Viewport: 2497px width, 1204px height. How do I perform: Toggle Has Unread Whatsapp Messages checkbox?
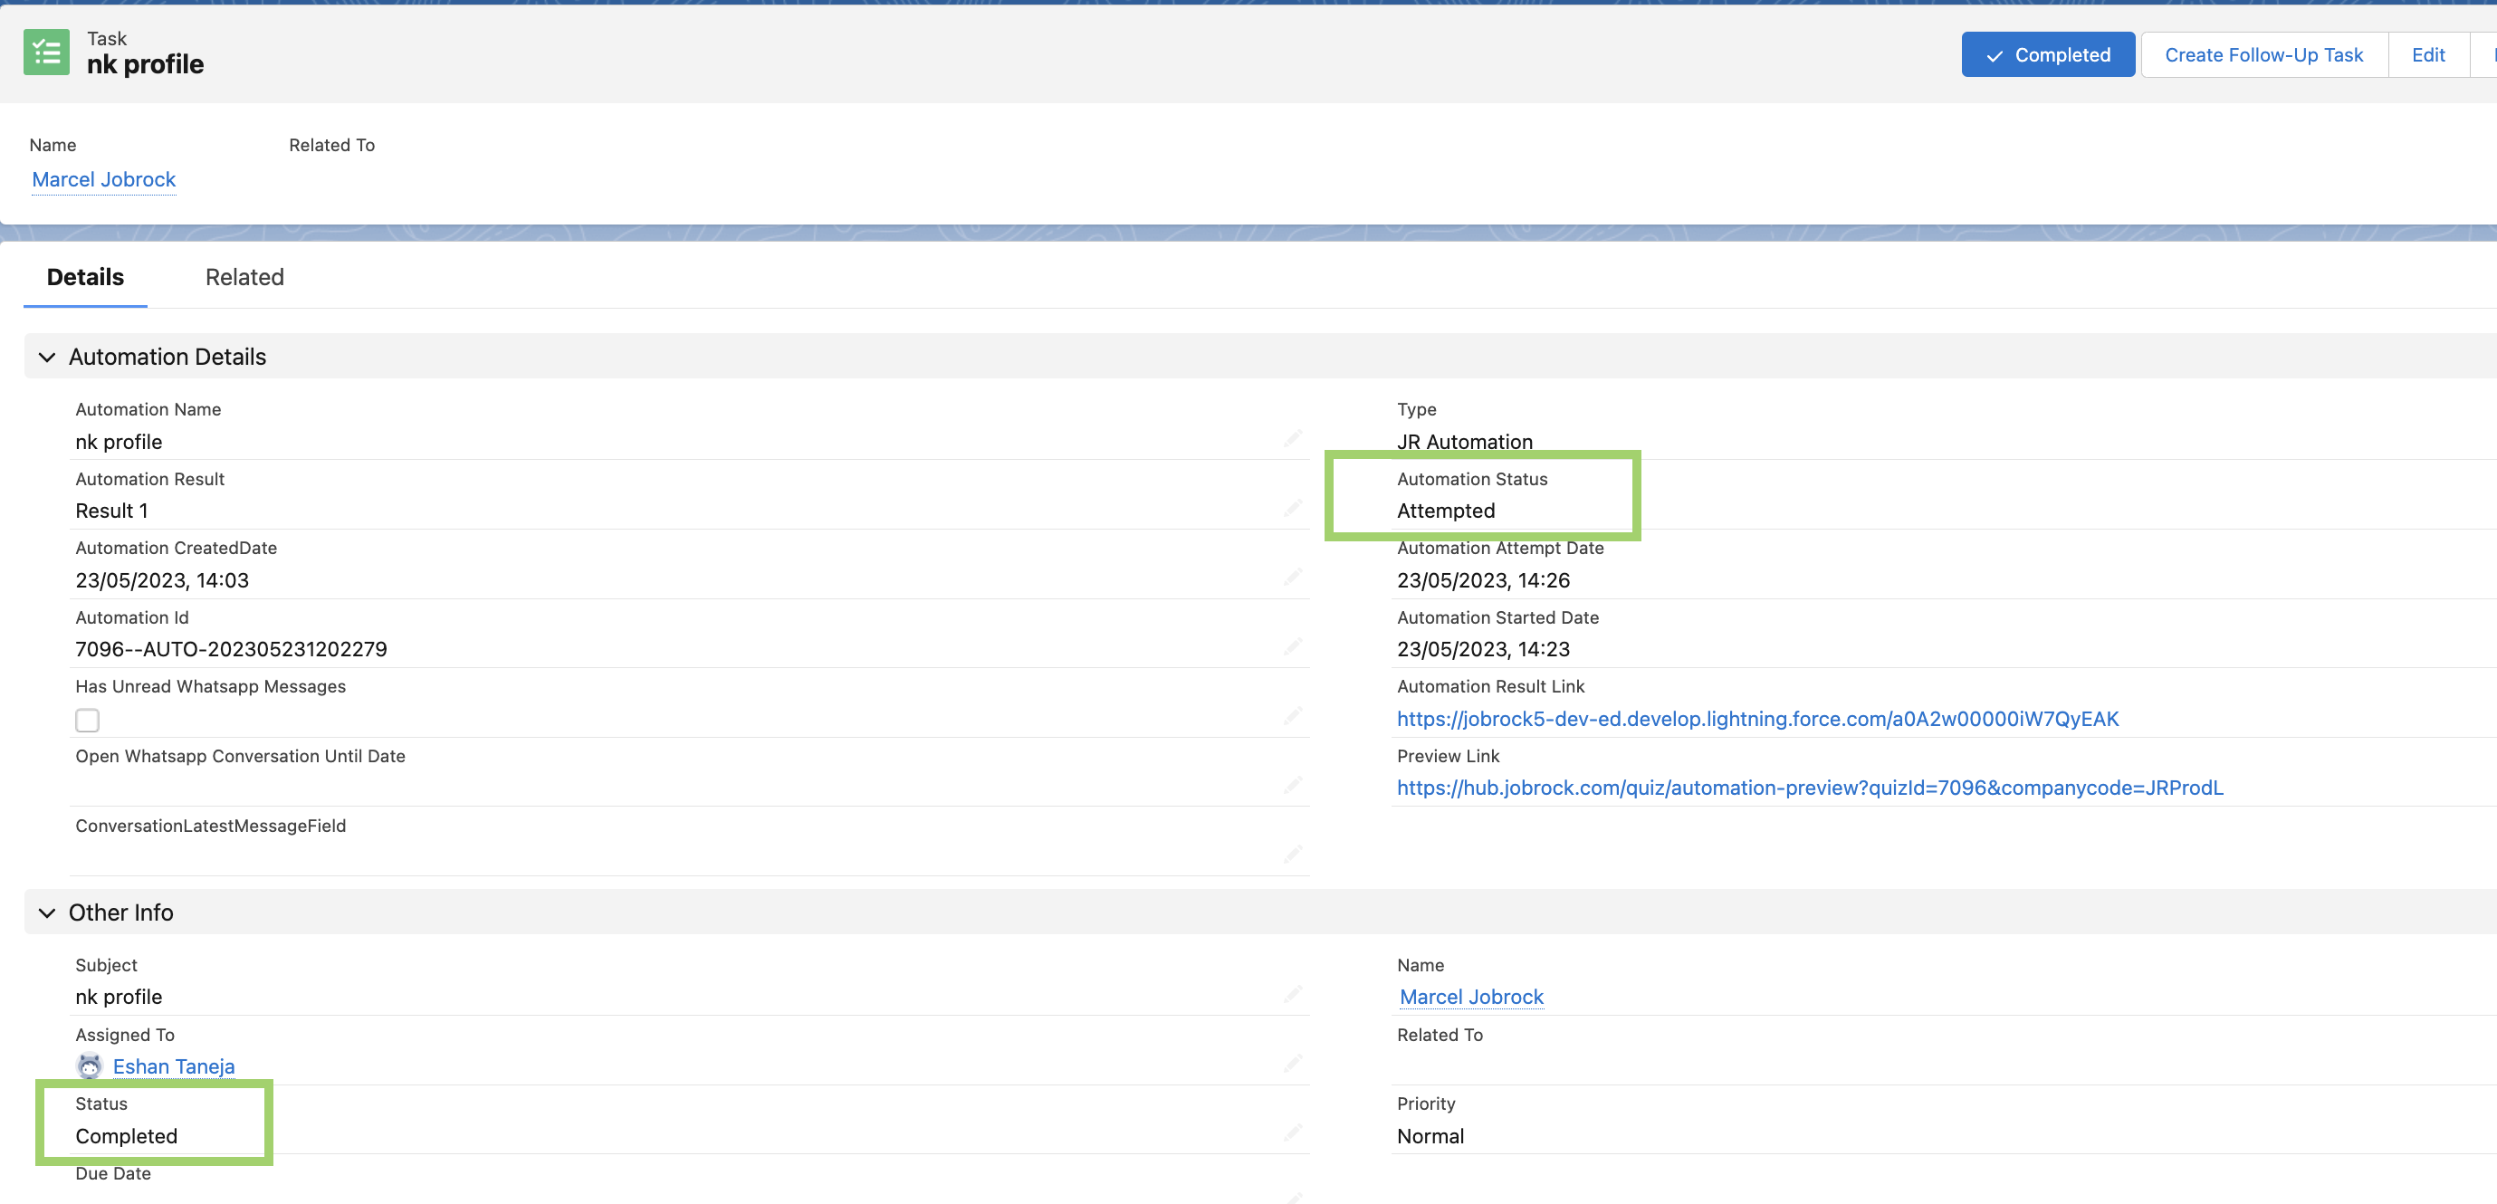(87, 720)
